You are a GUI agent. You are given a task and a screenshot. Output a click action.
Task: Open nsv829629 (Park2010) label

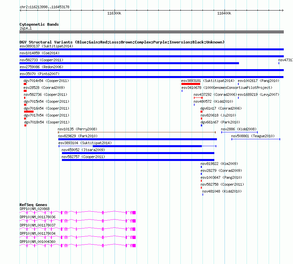[x=78, y=136]
